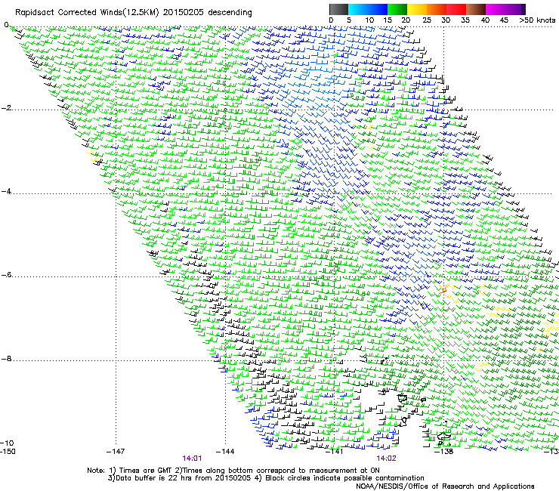Click the orange 25-30 knots legend swatch
This screenshot has height=491, width=559.
437,9
